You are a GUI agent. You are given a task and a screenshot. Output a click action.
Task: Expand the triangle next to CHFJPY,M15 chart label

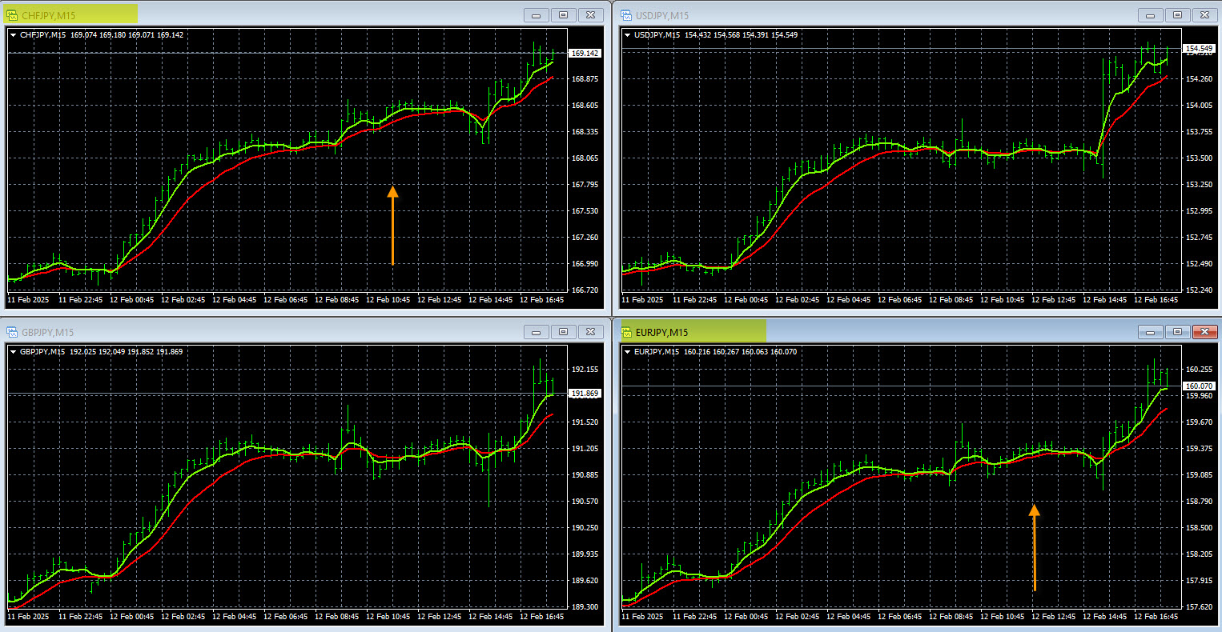point(14,35)
